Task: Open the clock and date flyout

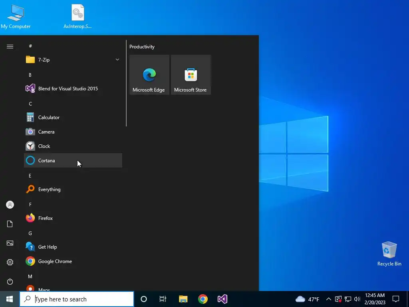Action: click(x=375, y=299)
